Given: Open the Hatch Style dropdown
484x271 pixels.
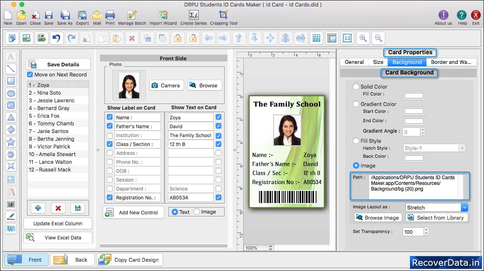Looking at the screenshot, I should 434,148.
